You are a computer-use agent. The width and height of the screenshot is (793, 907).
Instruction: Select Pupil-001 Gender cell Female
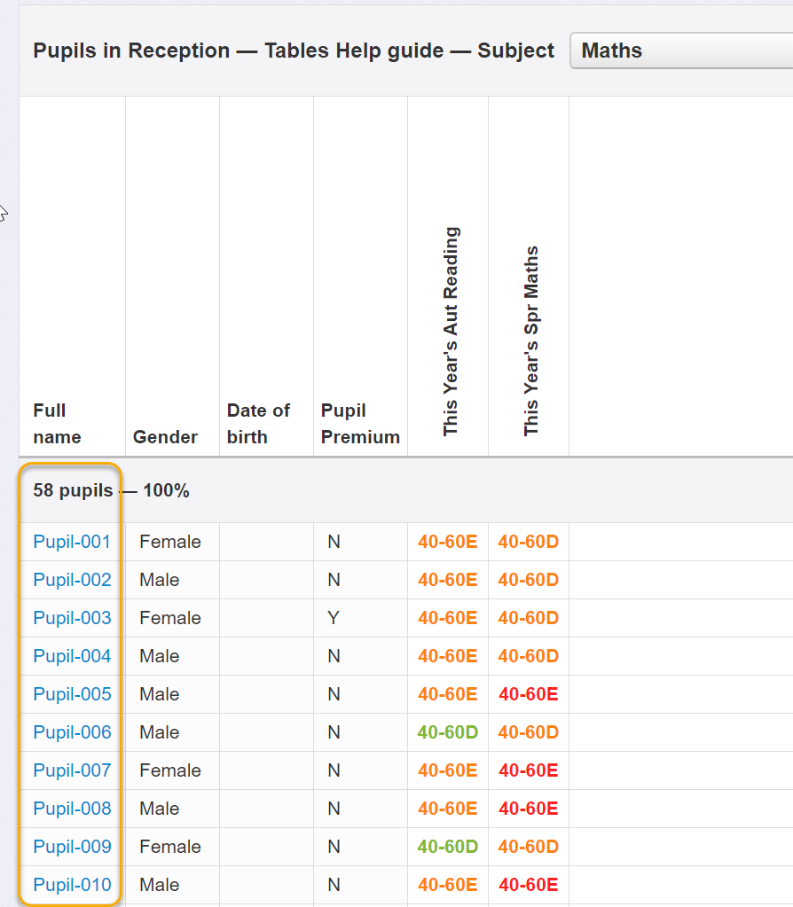[170, 542]
